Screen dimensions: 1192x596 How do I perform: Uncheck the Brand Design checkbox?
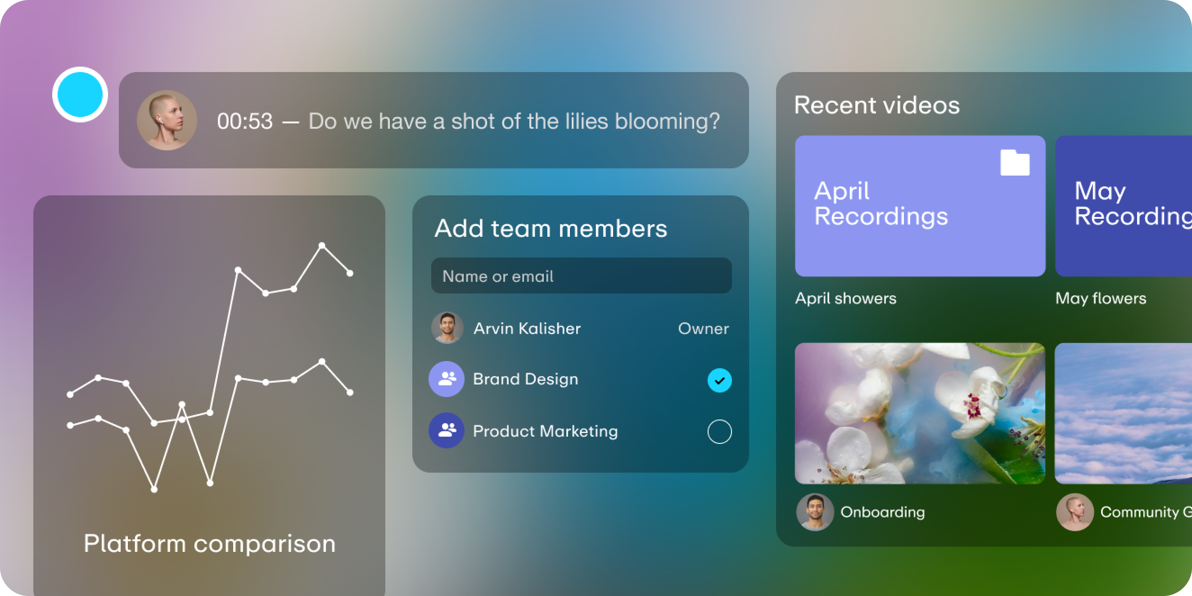click(719, 380)
